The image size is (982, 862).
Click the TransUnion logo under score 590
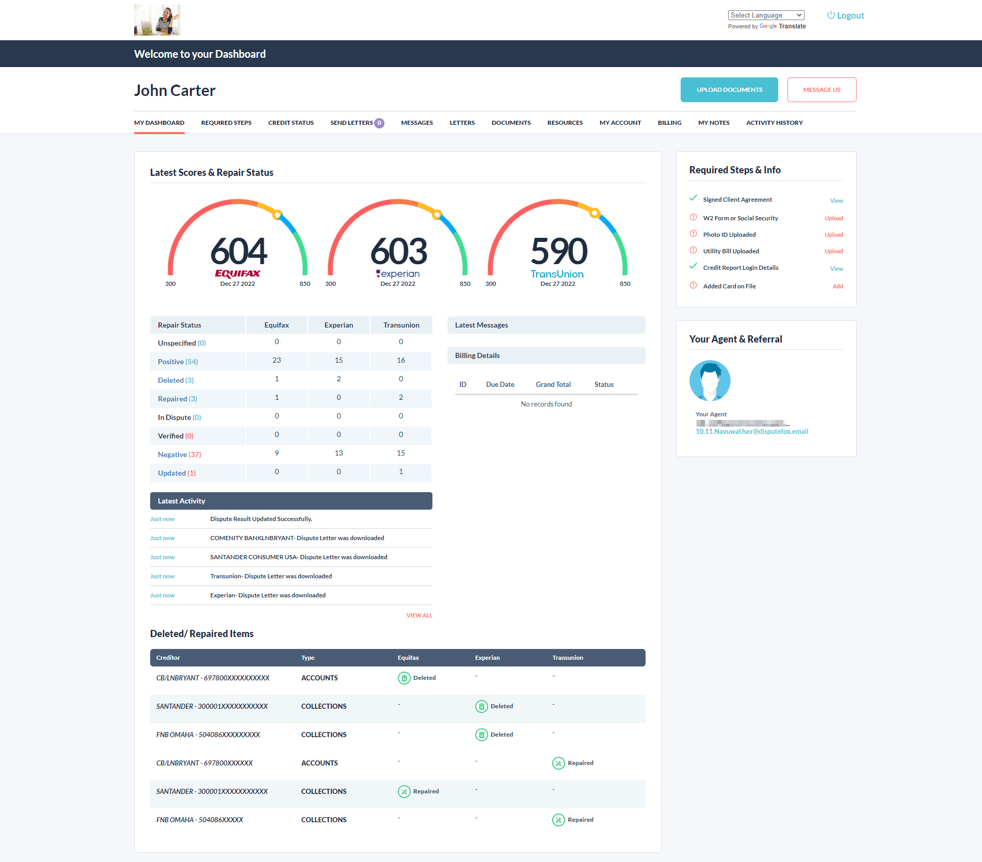(557, 274)
